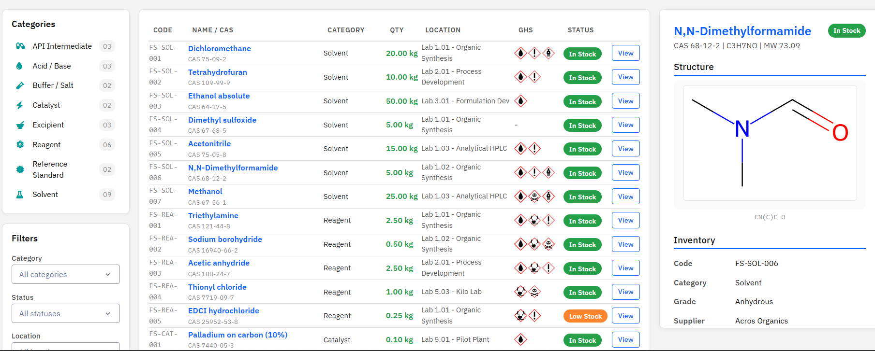Click the Catalyst lightning bolt icon

20,105
